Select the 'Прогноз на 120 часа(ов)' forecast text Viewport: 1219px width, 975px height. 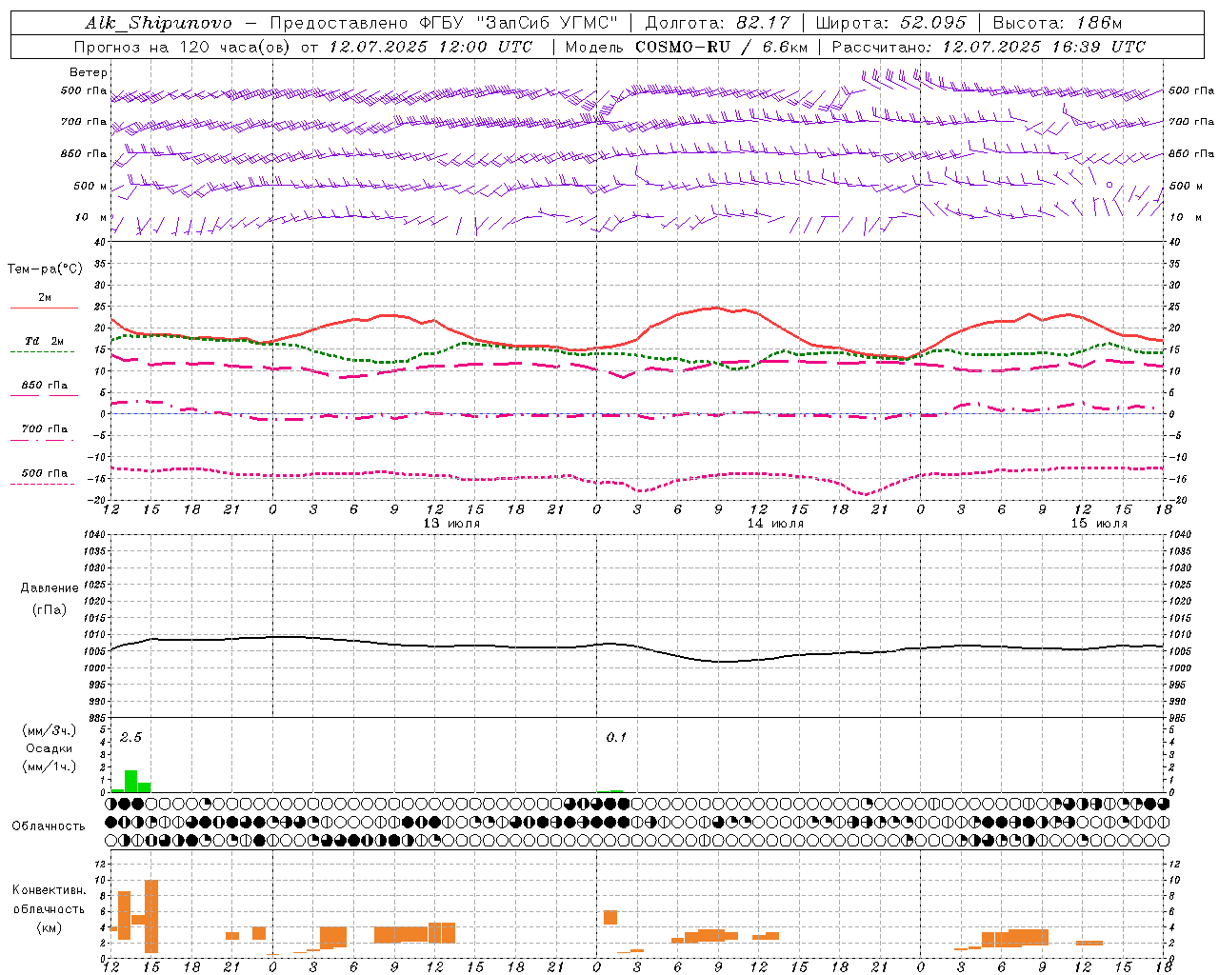pyautogui.click(x=181, y=47)
